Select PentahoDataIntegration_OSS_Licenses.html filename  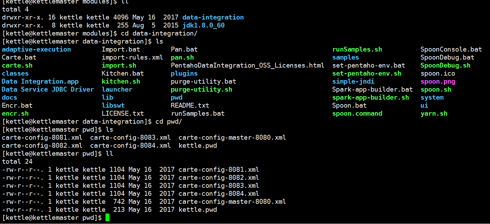click(x=248, y=65)
